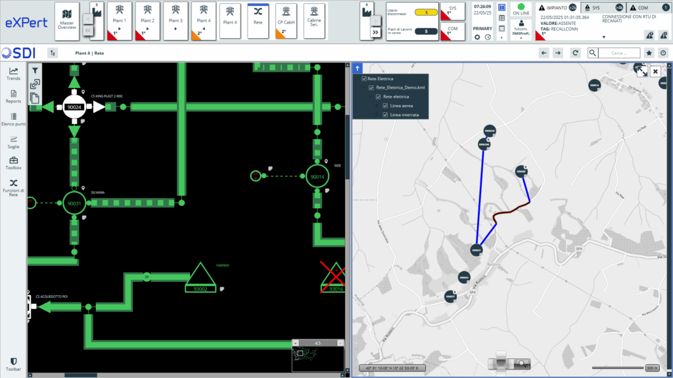Open the IMPIANTO alarms tab

click(x=557, y=7)
